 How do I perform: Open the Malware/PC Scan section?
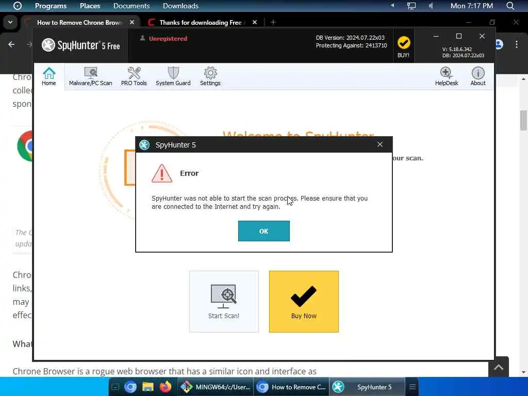pos(91,77)
